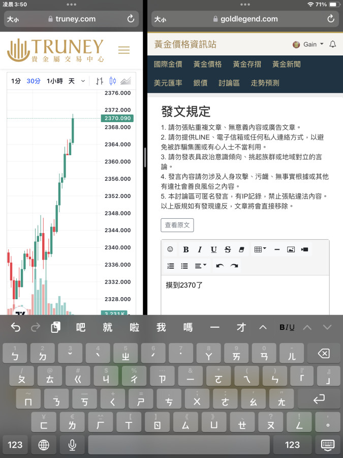Viewport: 343px width, 458px height.
Task: Reload the goldlegend.com page
Action: pyautogui.click(x=330, y=19)
